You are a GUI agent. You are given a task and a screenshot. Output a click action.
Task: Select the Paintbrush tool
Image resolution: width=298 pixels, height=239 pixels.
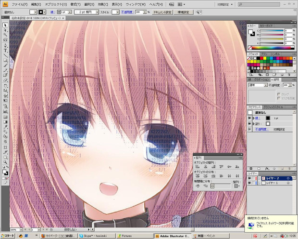point(5,66)
